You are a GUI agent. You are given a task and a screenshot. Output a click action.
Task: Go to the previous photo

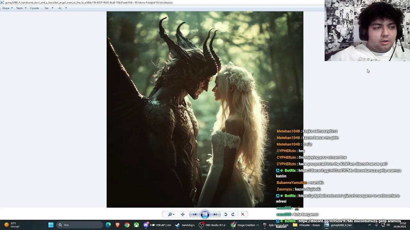195,214
